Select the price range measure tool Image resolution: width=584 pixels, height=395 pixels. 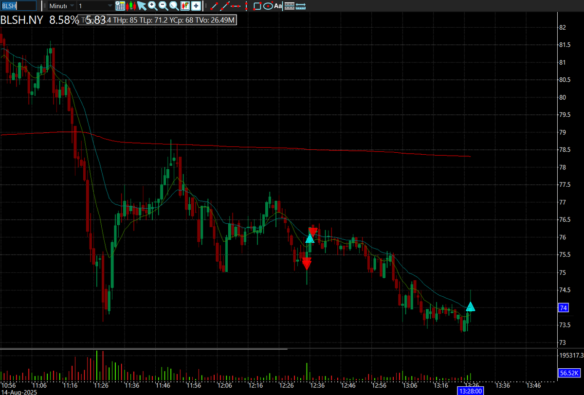click(300, 6)
